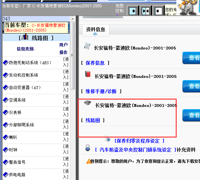Click [进入] for 喇叭
Viewport: 200px width, 180px height.
66,137
